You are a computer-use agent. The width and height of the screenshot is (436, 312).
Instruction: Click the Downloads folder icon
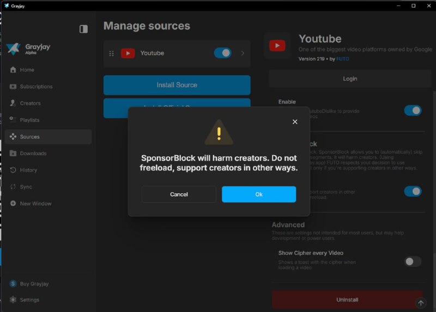[13, 153]
